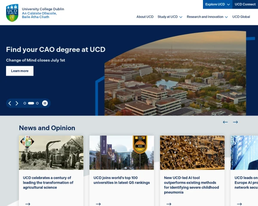Image resolution: width=258 pixels, height=206 pixels.
Task: Open campus banners QS ranking thumbnail
Action: (122, 153)
